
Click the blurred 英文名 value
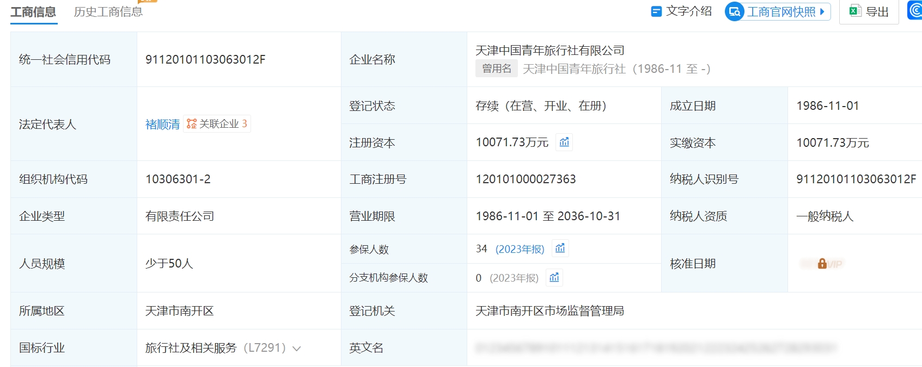(656, 348)
